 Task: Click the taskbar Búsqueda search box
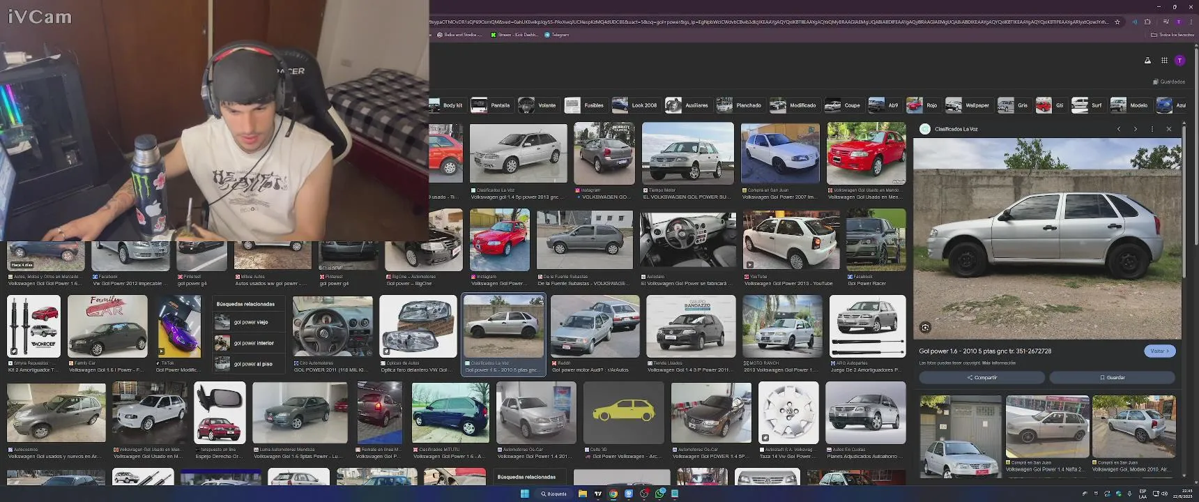pos(553,494)
